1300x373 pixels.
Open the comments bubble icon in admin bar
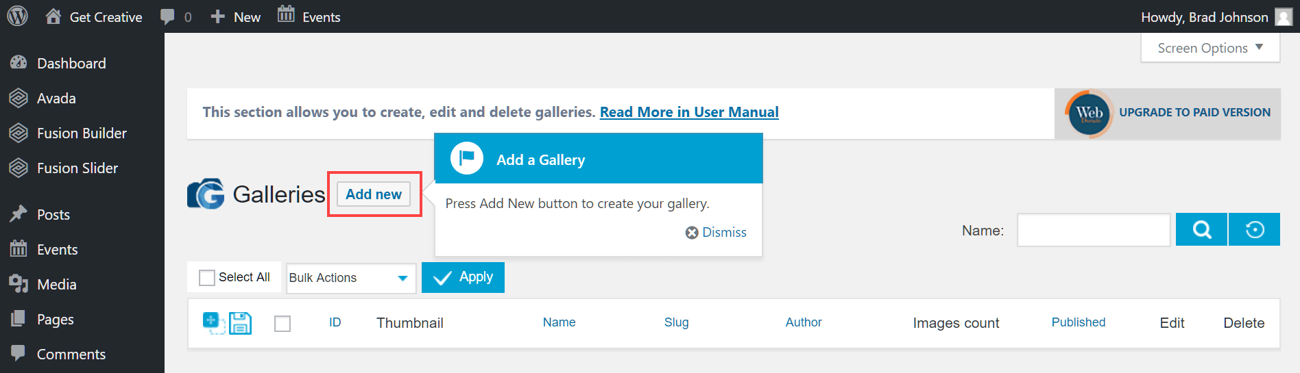pos(167,16)
